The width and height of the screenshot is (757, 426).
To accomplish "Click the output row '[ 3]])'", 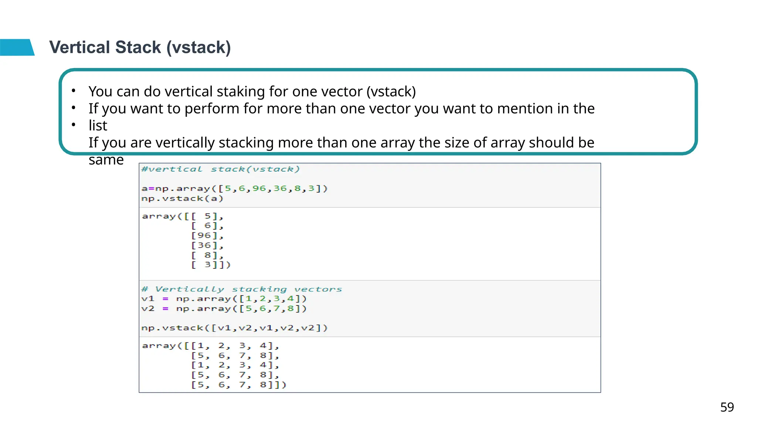I will click(211, 265).
